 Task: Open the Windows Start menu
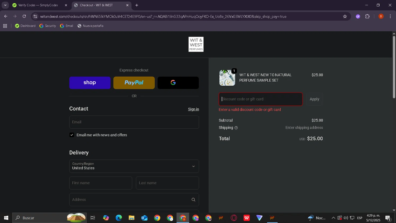[6, 218]
